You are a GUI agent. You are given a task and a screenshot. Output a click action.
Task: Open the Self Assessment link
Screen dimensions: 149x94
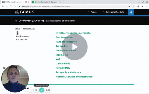(x=65, y=37)
